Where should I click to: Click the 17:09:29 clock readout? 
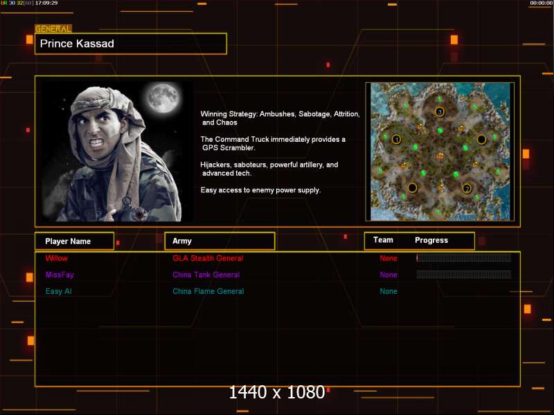pos(46,3)
